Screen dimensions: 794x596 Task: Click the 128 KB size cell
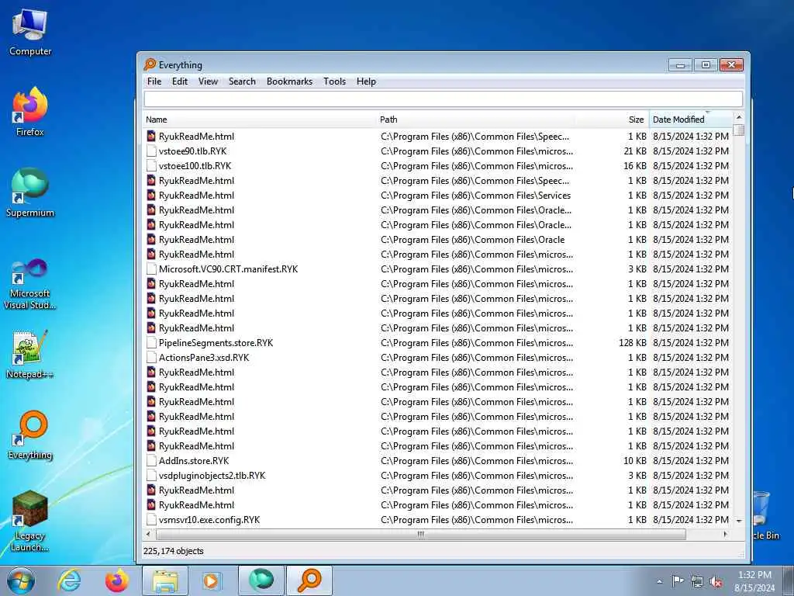tap(633, 342)
